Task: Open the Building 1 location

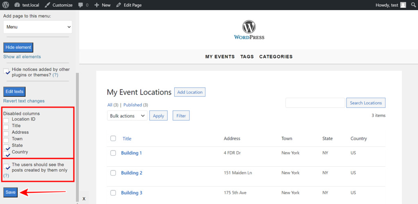Action: (131, 153)
